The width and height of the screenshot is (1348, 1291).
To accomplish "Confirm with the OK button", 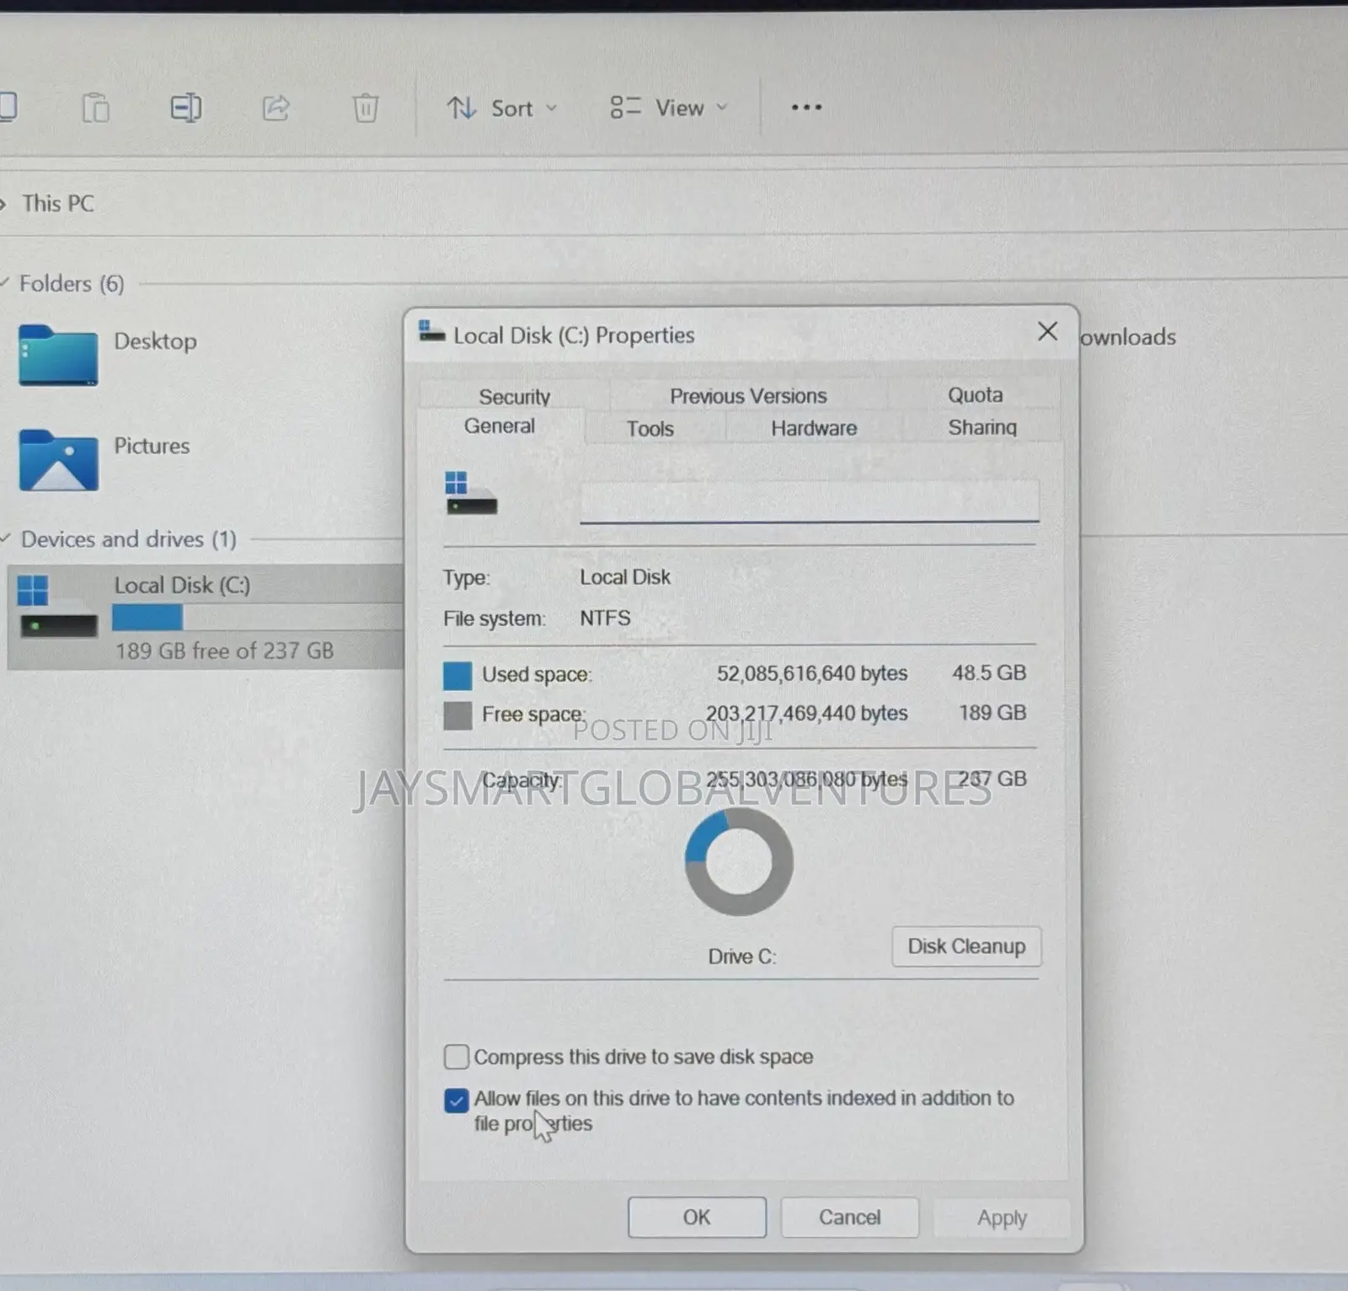I will [x=697, y=1217].
